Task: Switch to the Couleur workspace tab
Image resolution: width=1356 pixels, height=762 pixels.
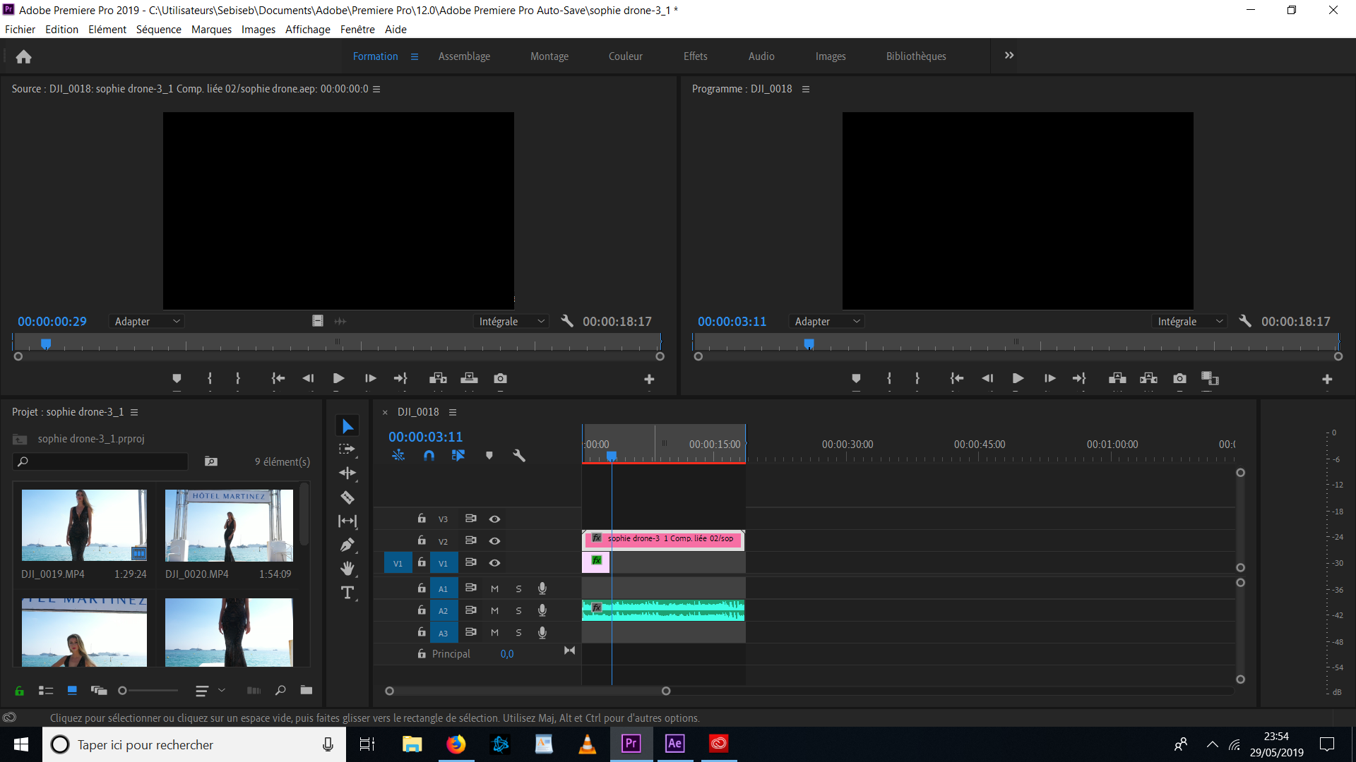Action: 625,56
